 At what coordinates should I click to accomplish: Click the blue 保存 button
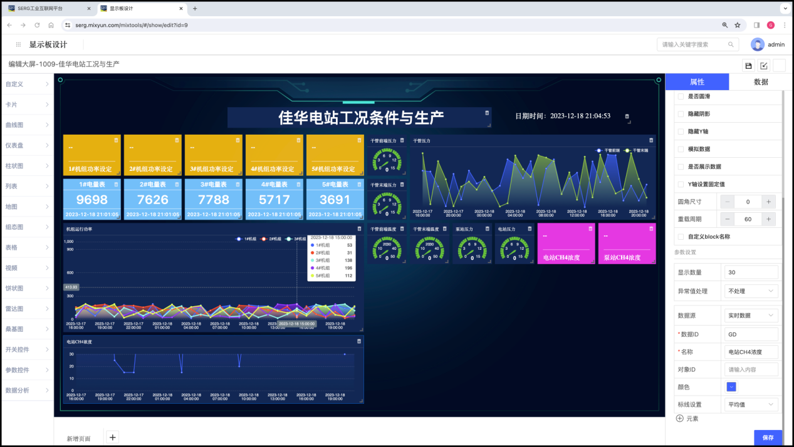(x=768, y=438)
